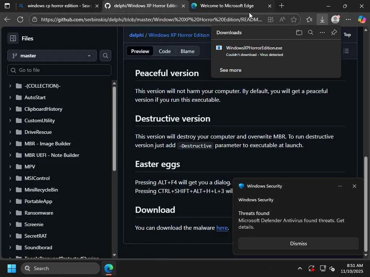This screenshot has height=277, width=370.
Task: Switch to the Blame tab
Action: pyautogui.click(x=188, y=51)
